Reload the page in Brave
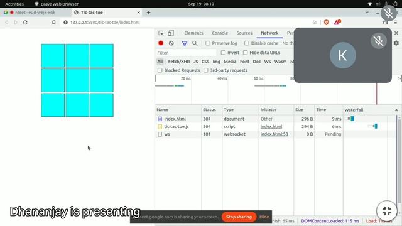 pos(25,23)
